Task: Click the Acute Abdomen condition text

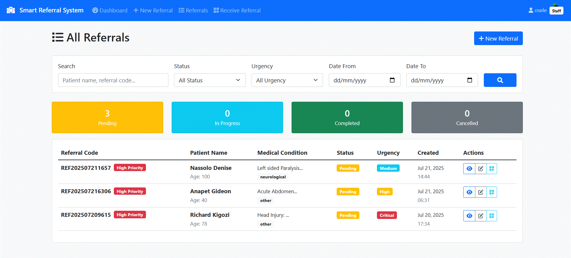Action: click(277, 191)
